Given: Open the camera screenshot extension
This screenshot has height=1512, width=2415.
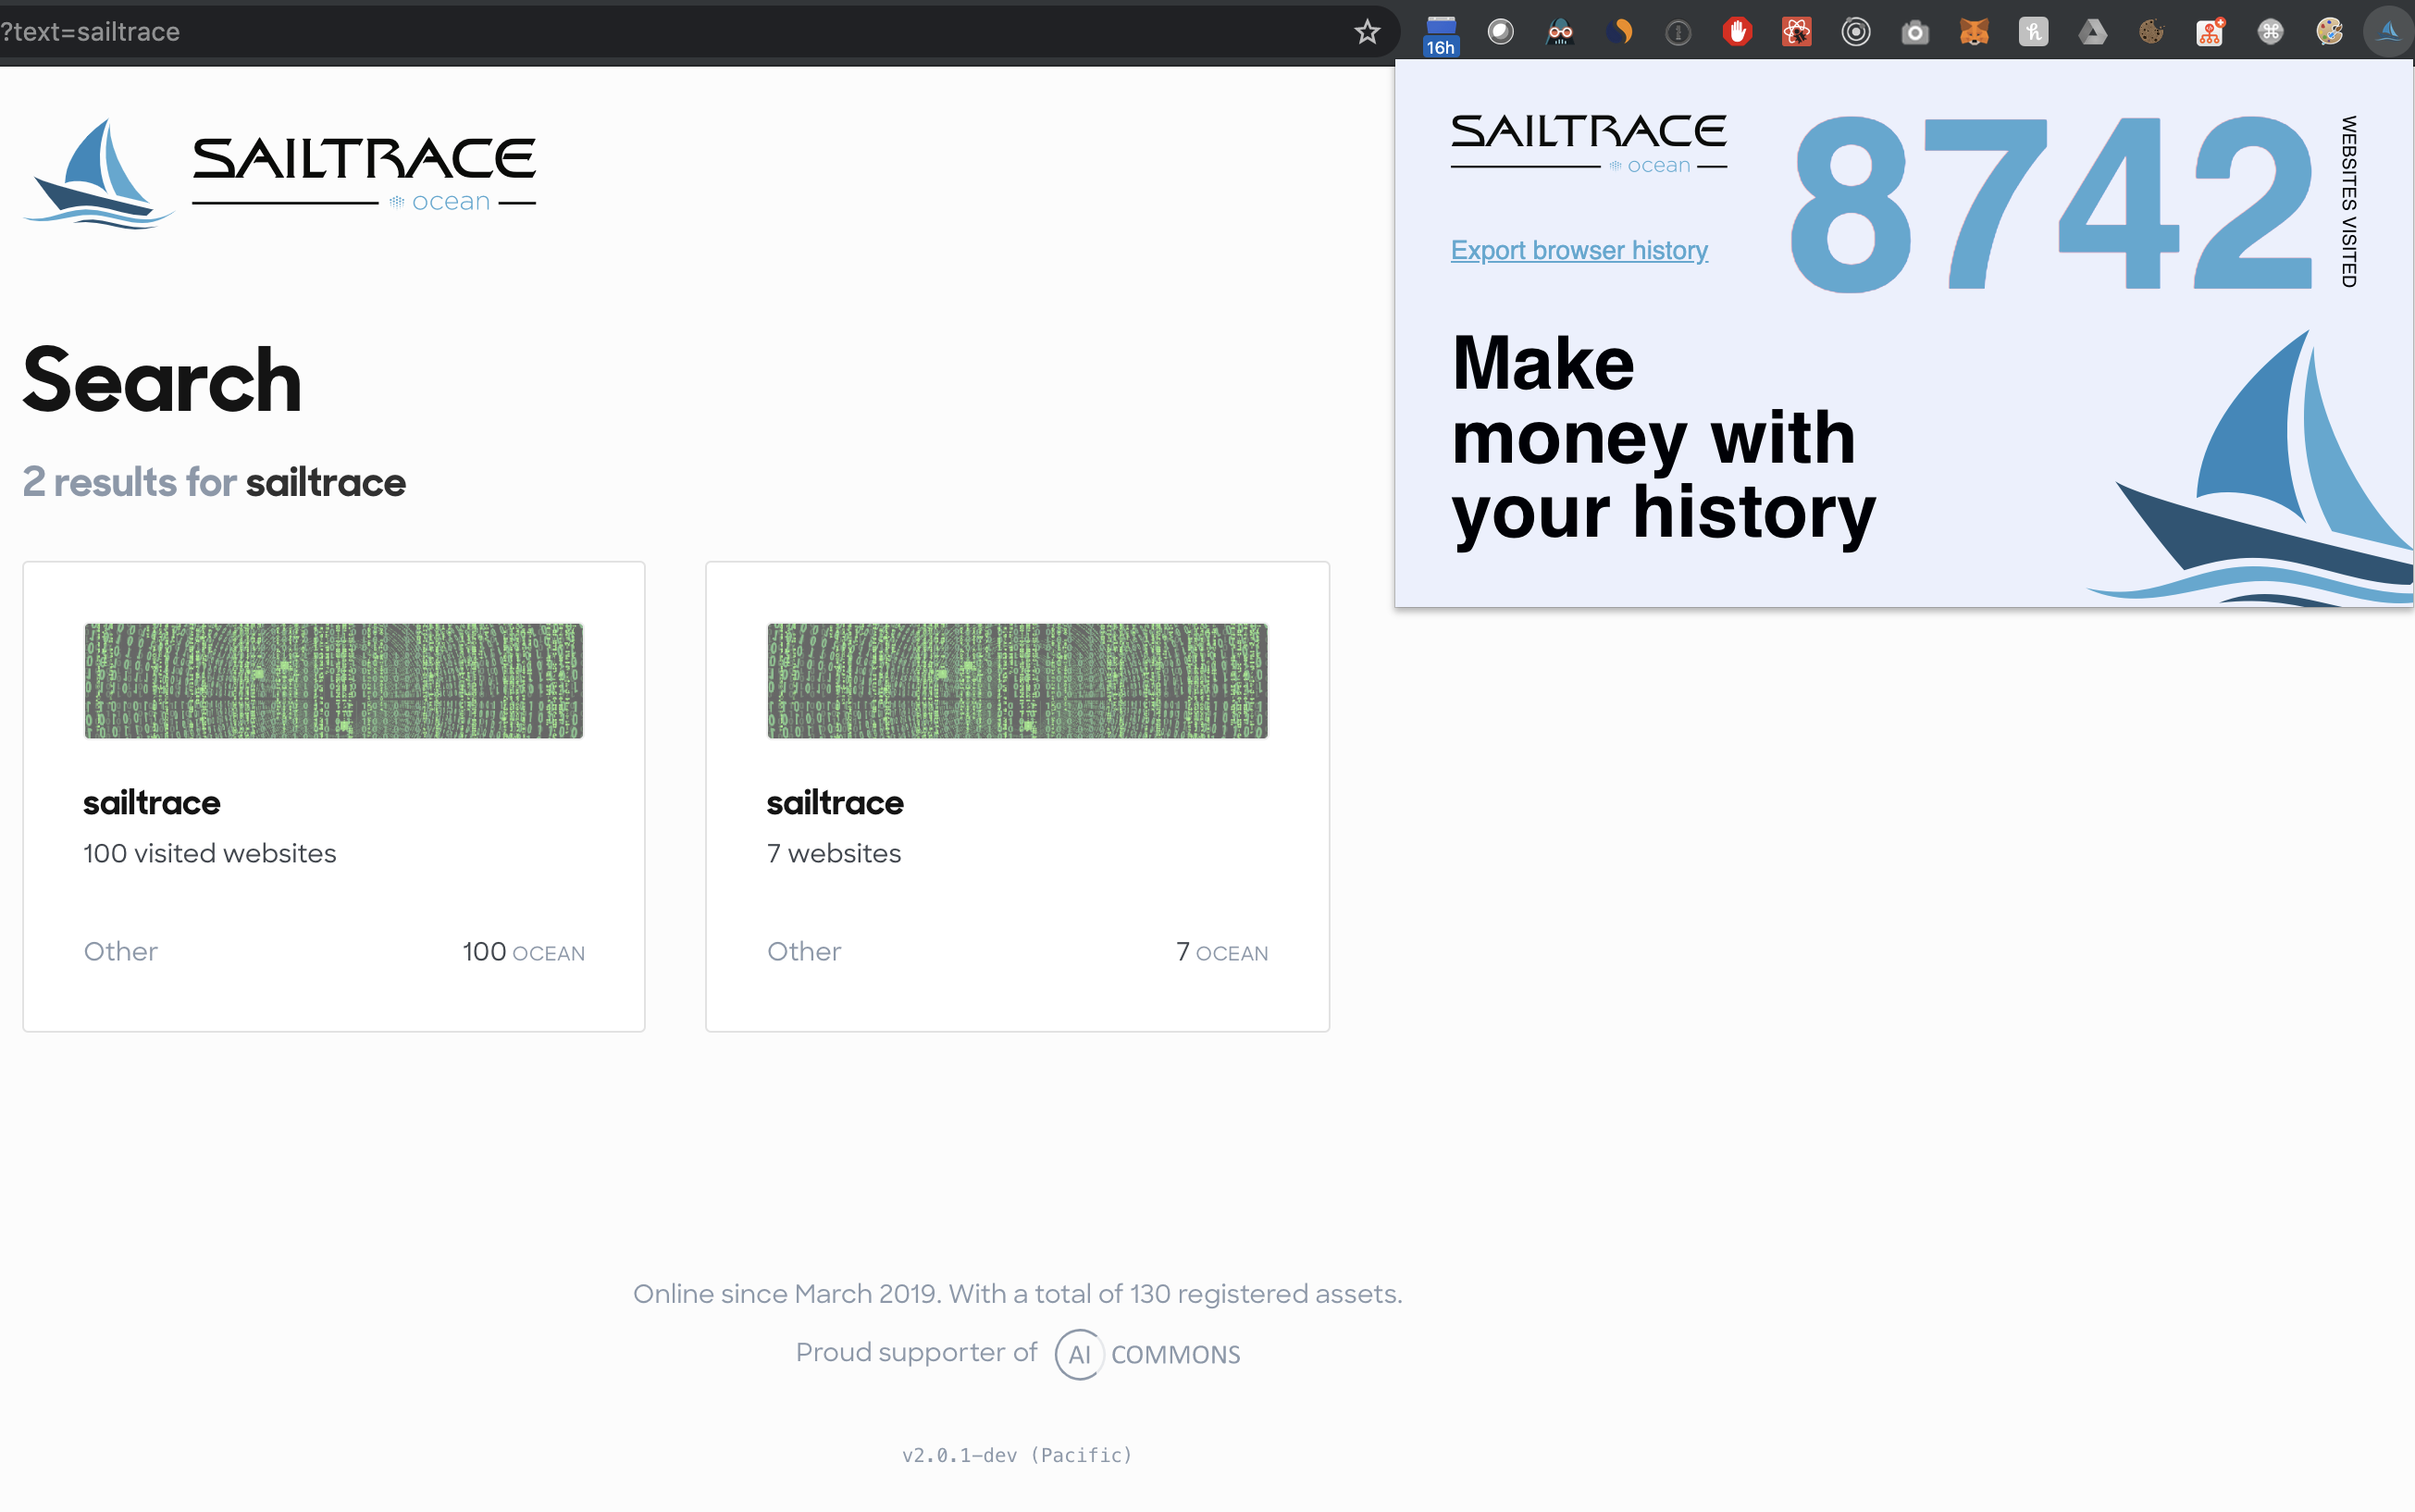Looking at the screenshot, I should tap(1915, 32).
